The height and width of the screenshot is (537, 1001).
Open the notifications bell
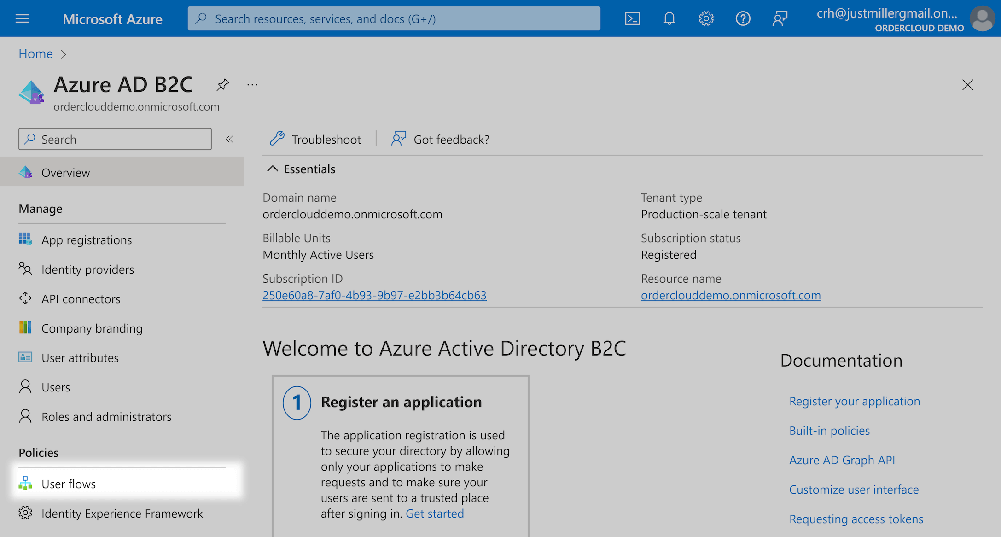[669, 18]
